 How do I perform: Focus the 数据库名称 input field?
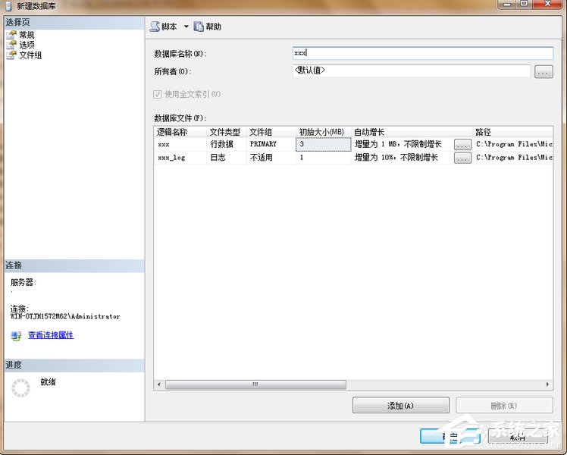423,53
